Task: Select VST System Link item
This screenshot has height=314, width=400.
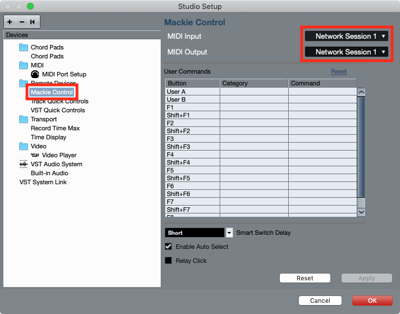Action: [43, 182]
